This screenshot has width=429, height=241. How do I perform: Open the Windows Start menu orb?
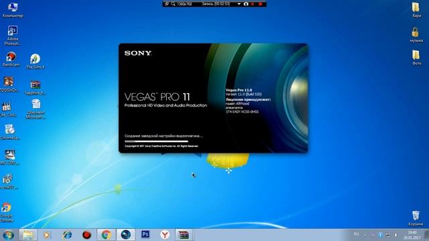coord(8,235)
